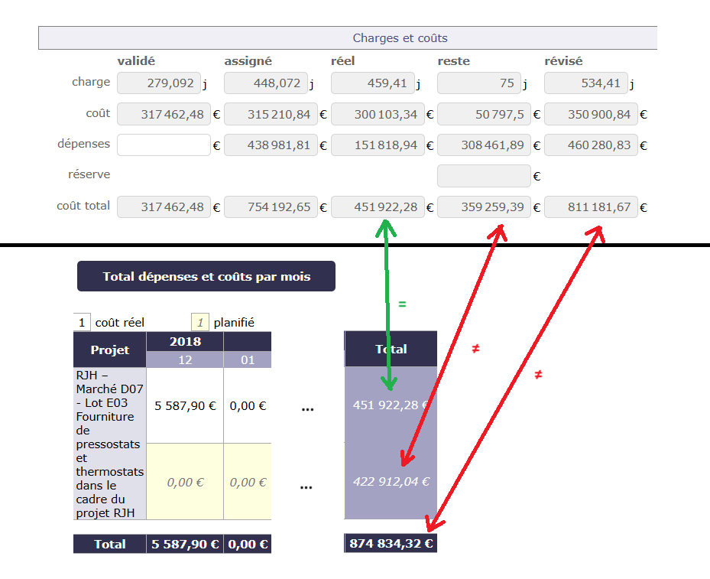Click the Projet column header

tap(110, 350)
